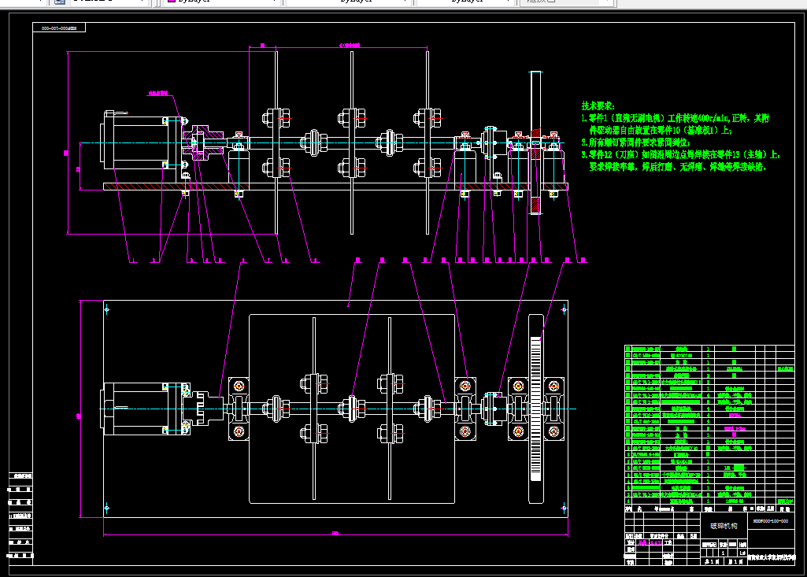Click the 破碎机构 title in the title block
Image resolution: width=807 pixels, height=577 pixels.
pos(724,526)
